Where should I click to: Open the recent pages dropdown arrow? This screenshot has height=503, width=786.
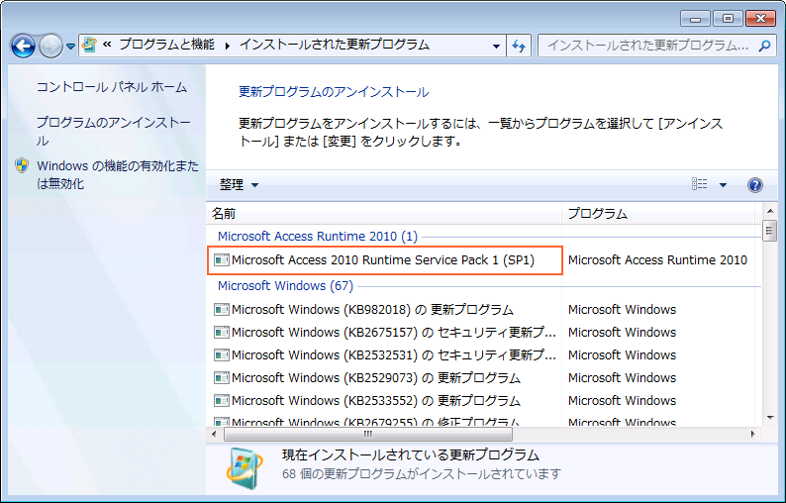(70, 47)
